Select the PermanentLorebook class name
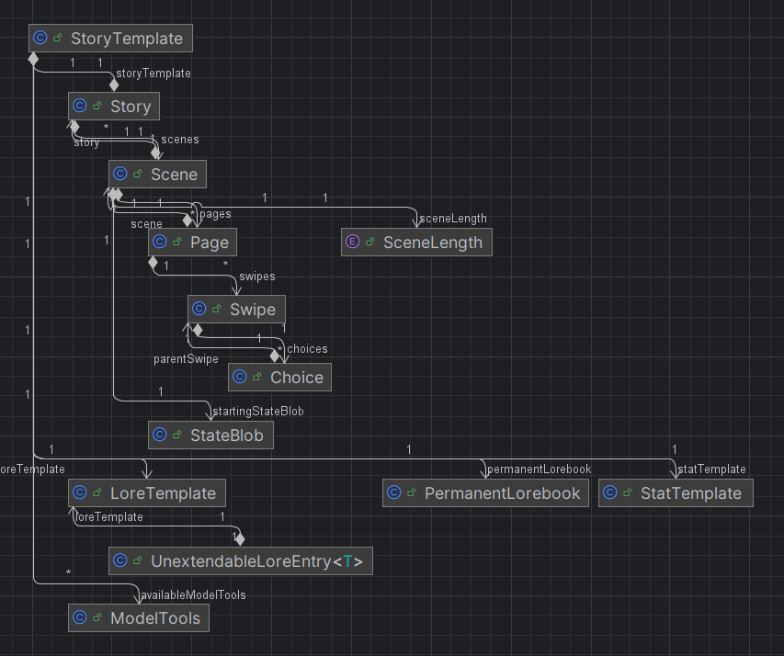The image size is (784, 656). tap(503, 493)
